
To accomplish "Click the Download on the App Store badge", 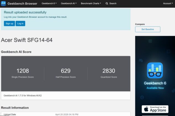I will coord(155,109).
